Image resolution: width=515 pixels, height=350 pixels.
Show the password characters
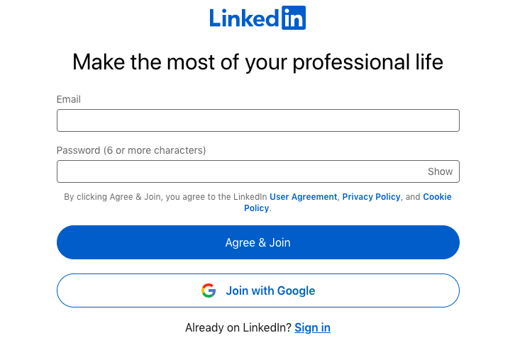pos(440,171)
